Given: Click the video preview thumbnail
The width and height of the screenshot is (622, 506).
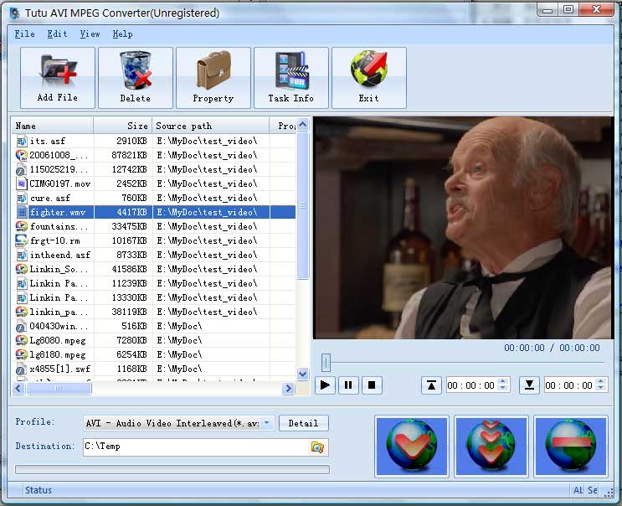Looking at the screenshot, I should point(463,228).
